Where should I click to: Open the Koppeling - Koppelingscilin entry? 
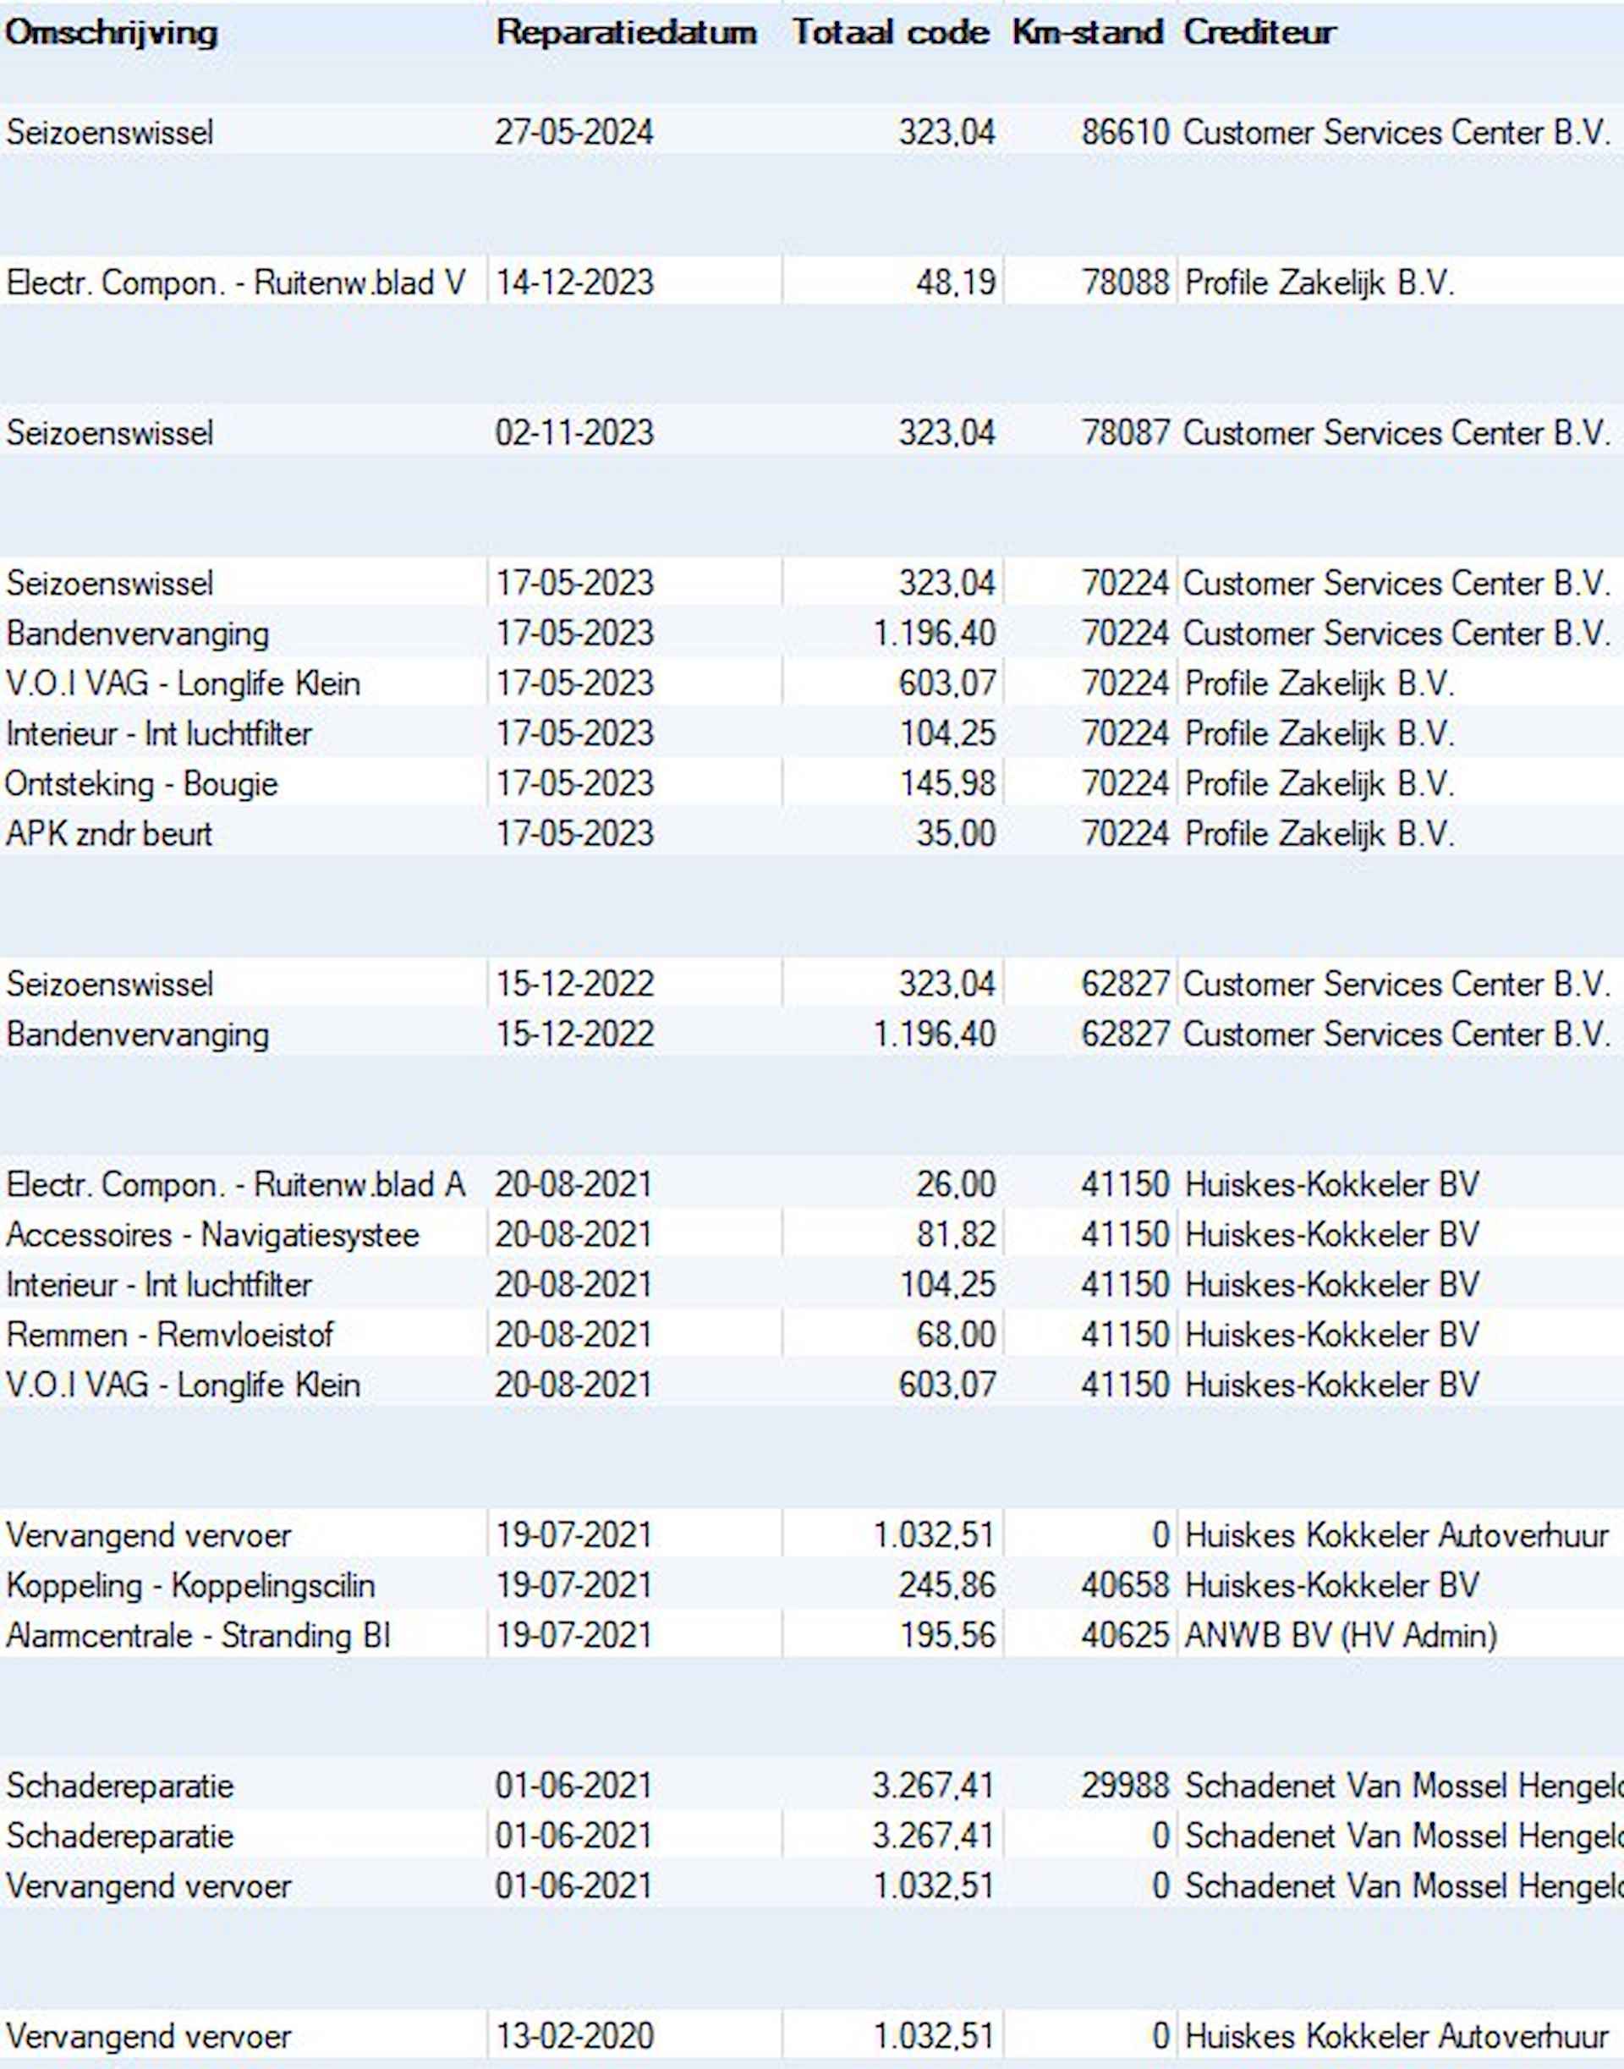[190, 1586]
